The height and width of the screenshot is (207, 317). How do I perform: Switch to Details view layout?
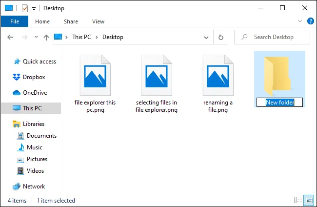(x=297, y=200)
